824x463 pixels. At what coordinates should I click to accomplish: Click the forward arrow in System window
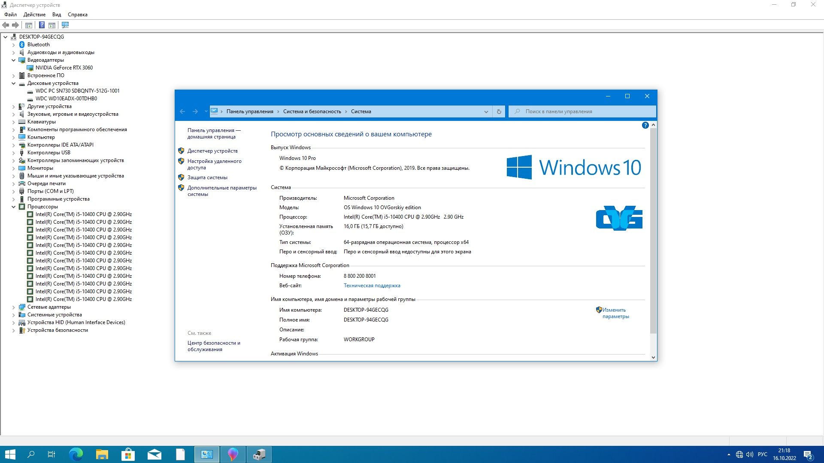195,111
